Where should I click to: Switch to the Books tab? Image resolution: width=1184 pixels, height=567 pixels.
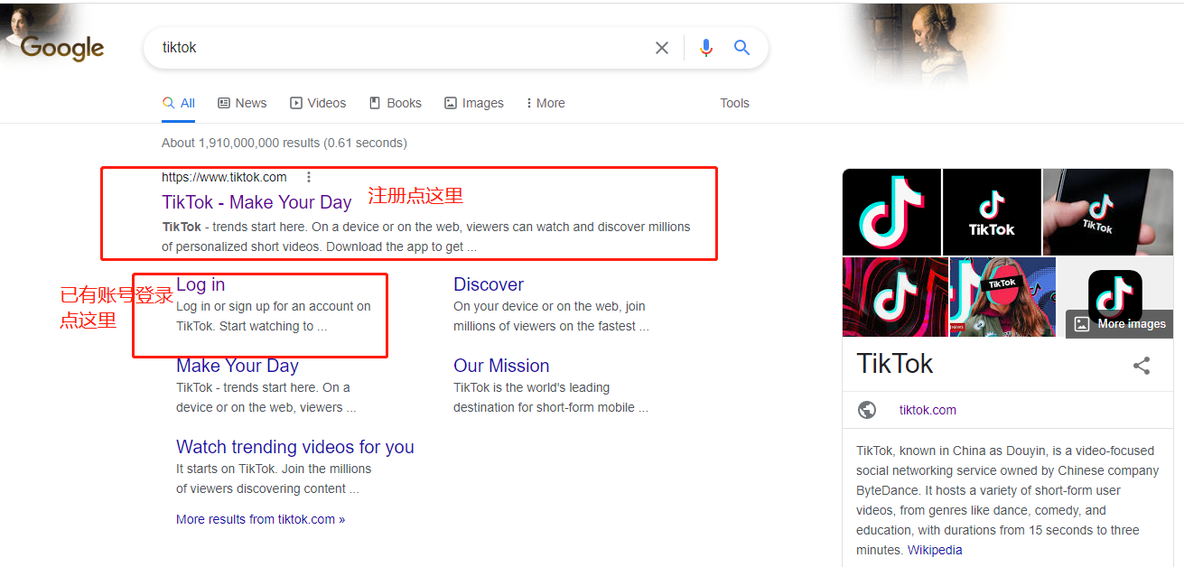396,103
